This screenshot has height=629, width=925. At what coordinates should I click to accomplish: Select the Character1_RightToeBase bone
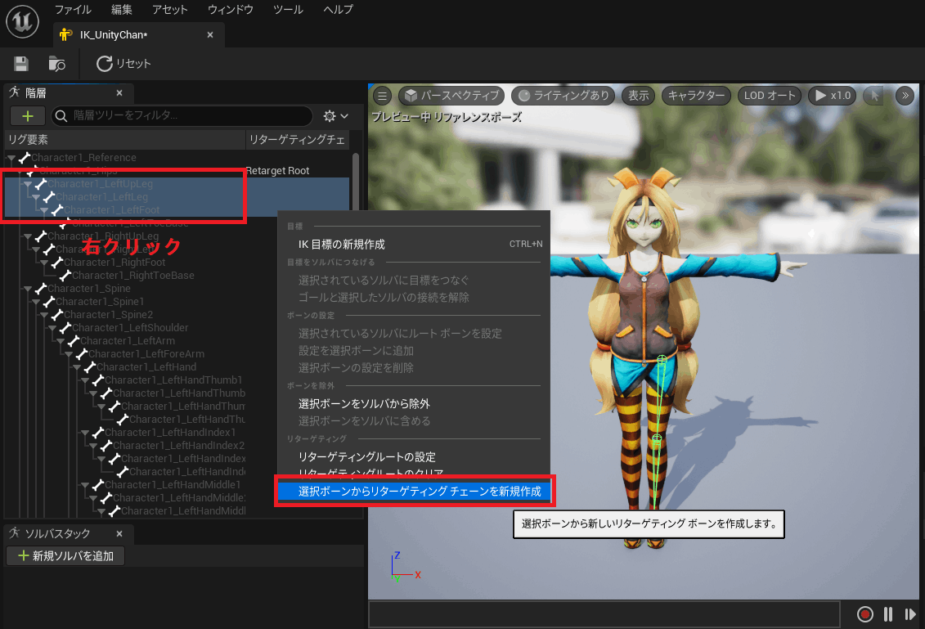pyautogui.click(x=132, y=276)
